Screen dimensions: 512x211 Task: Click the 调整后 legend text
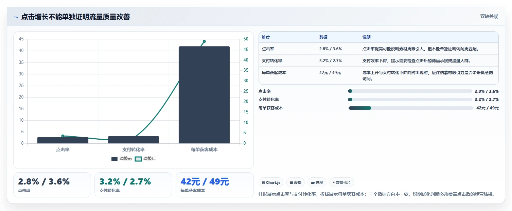coord(149,159)
